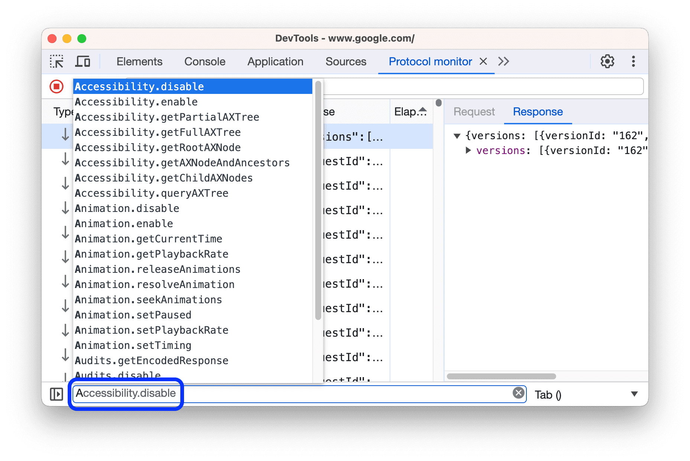Collapse the {versions: object in Response view
The height and width of the screenshot is (461, 690).
point(457,135)
